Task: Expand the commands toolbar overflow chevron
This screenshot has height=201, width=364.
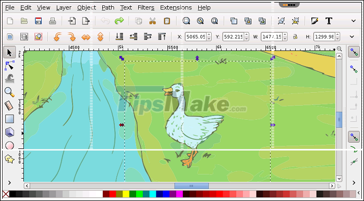Action: pos(354,21)
